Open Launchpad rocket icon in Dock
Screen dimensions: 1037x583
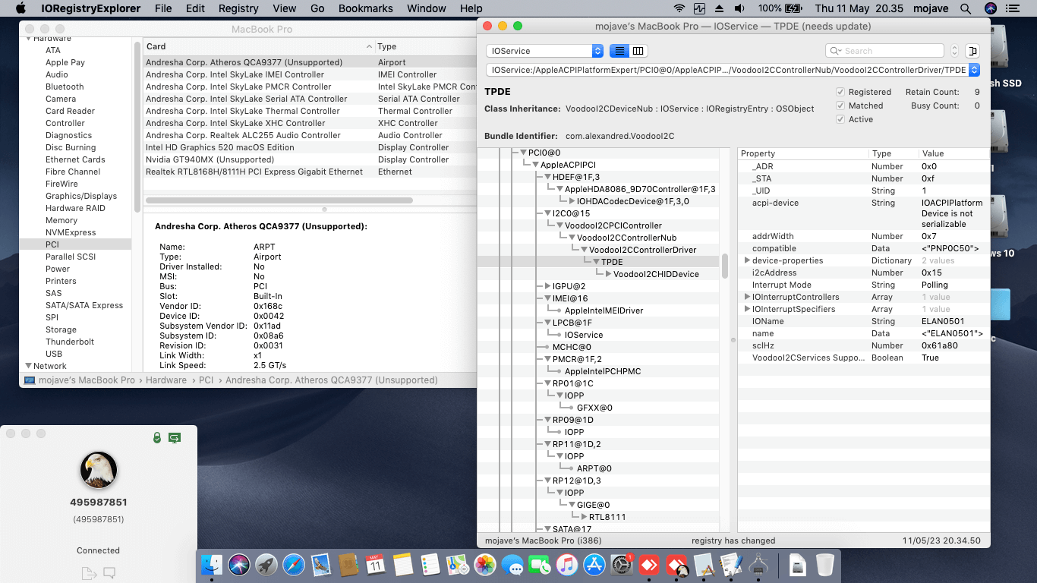[266, 565]
